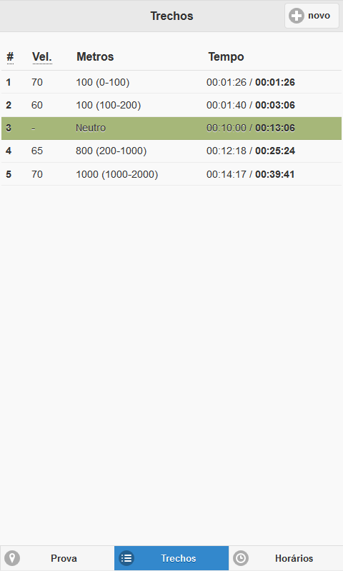Open trecho 5 row with 1000 (1000-2000)

(x=171, y=174)
